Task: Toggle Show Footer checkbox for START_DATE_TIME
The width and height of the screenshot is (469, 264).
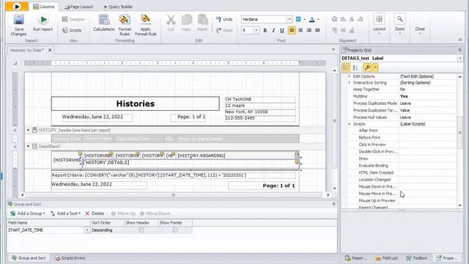Action: (x=175, y=230)
